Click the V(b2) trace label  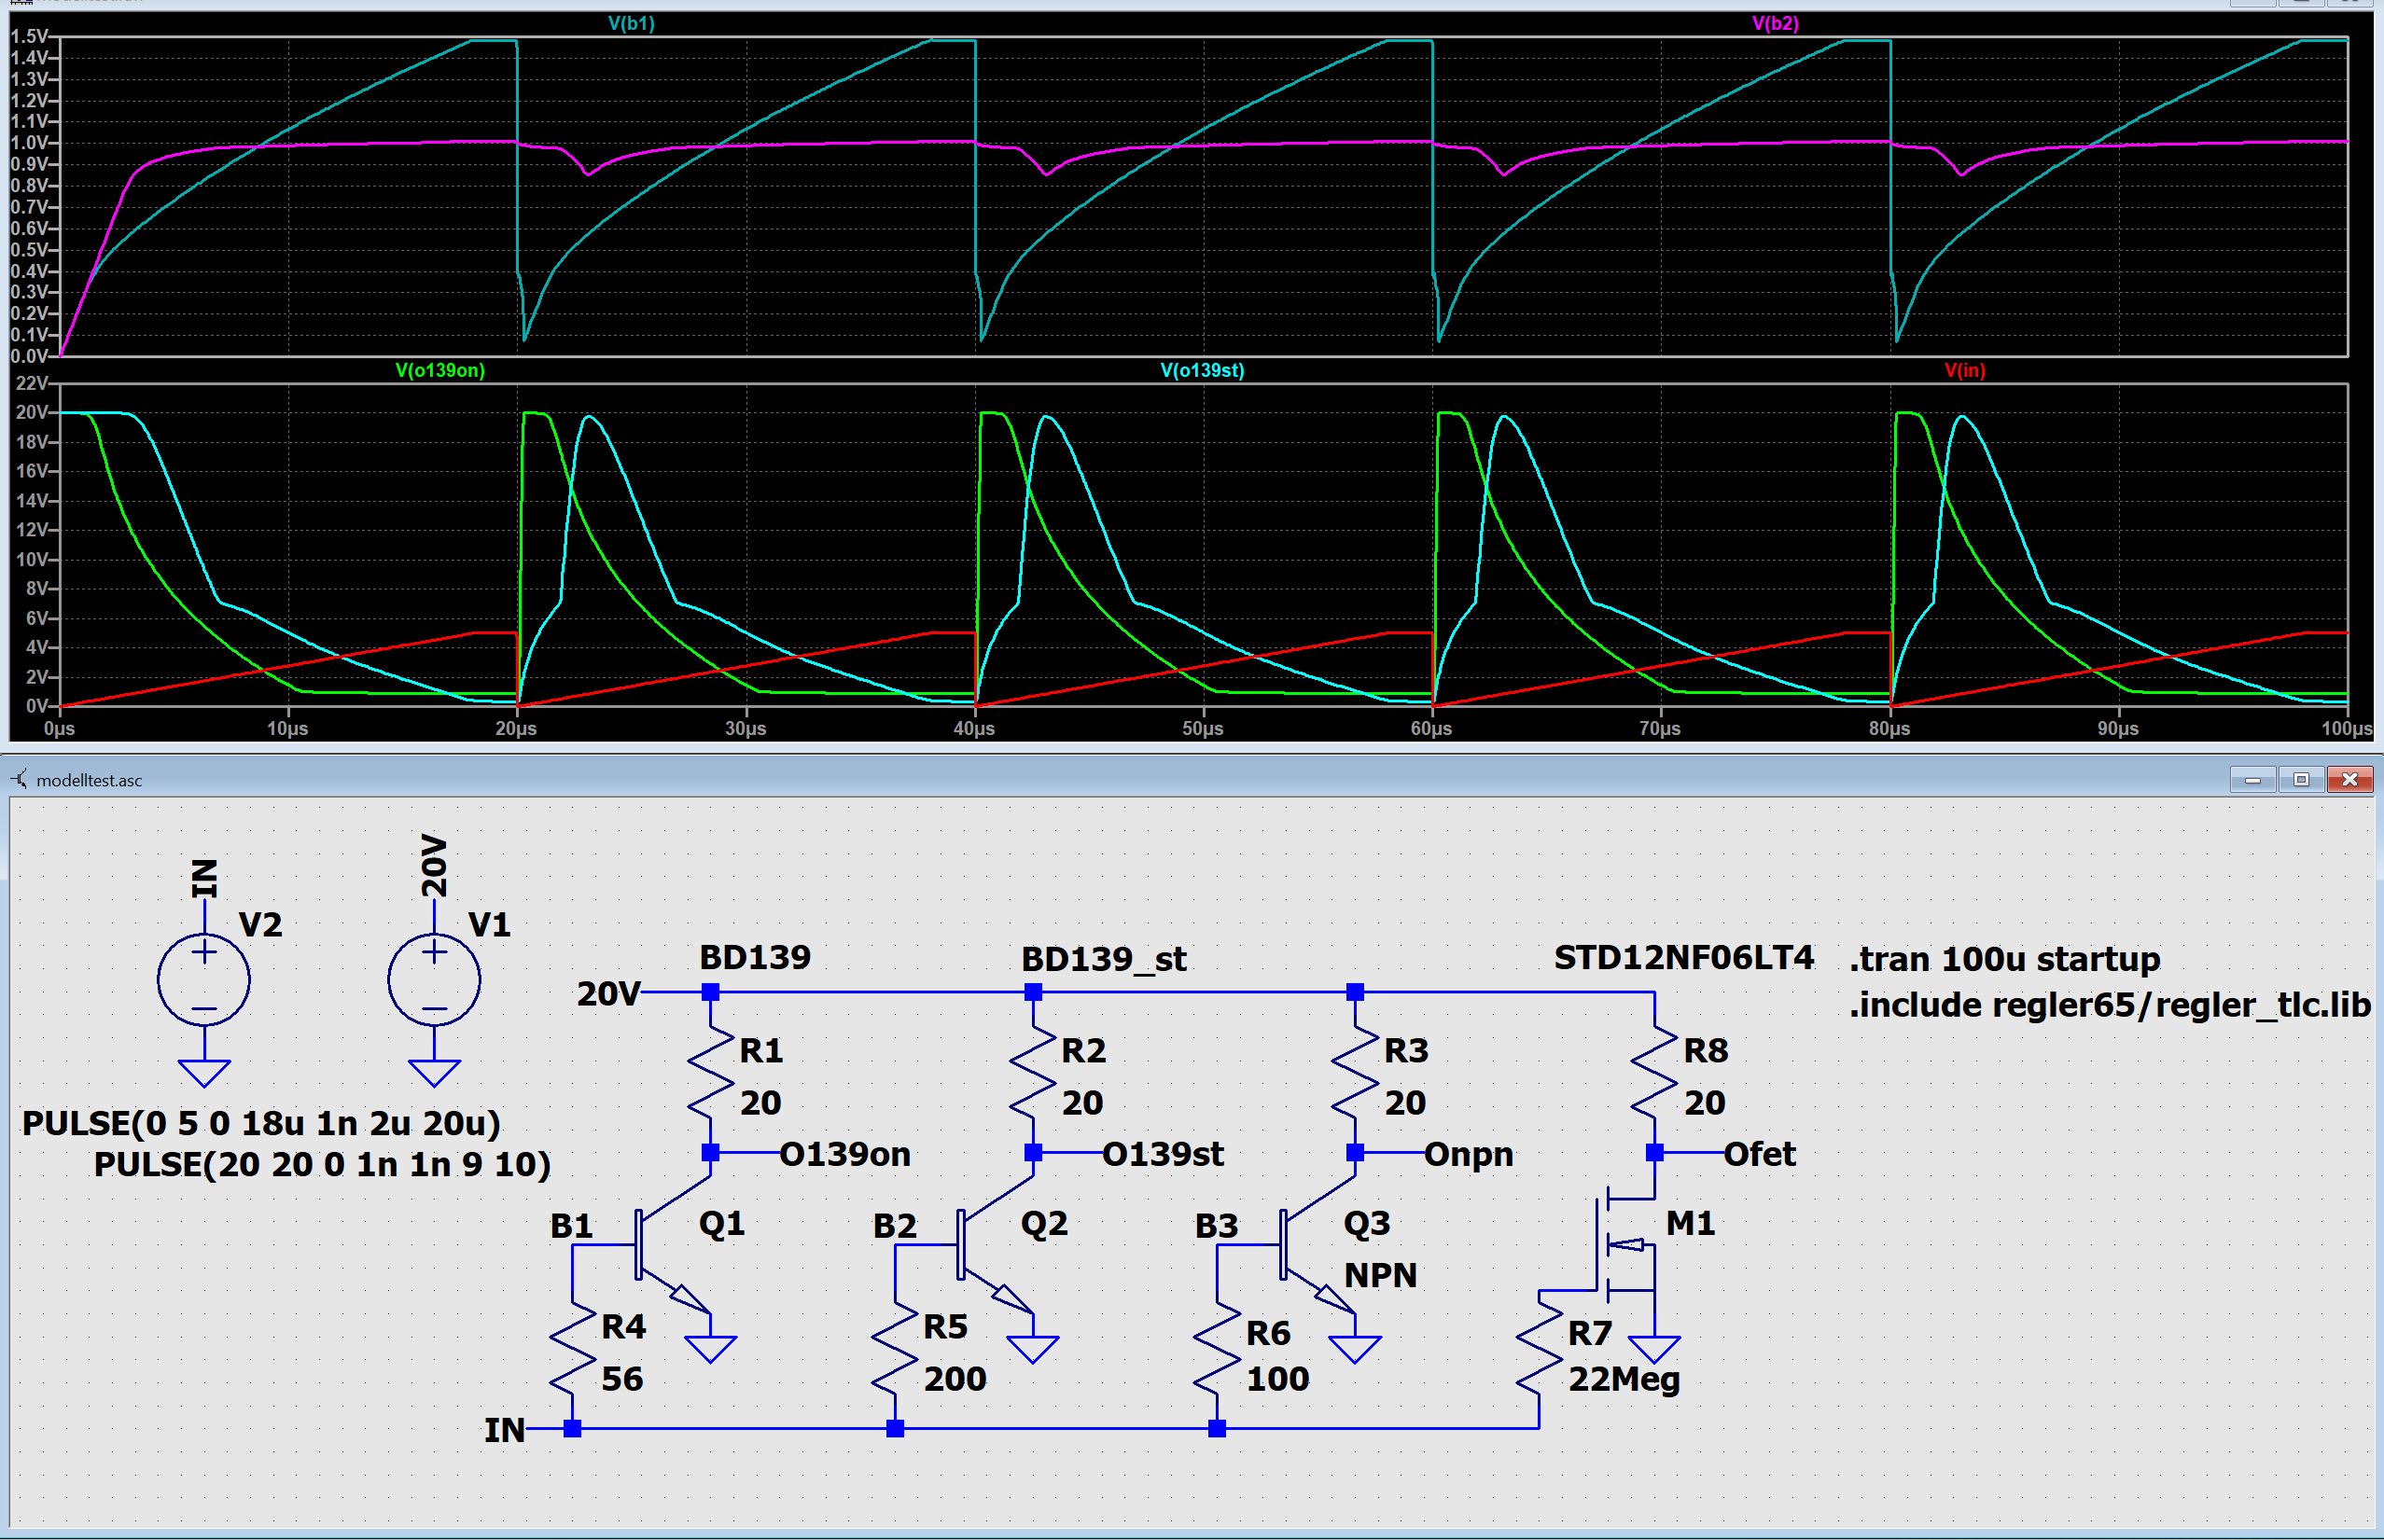(x=1775, y=23)
